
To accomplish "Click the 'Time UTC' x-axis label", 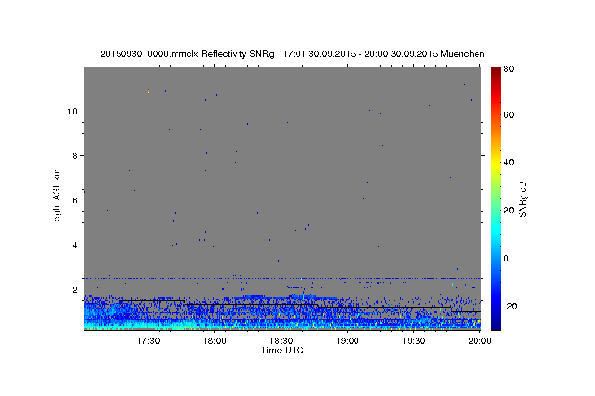I will [x=282, y=350].
